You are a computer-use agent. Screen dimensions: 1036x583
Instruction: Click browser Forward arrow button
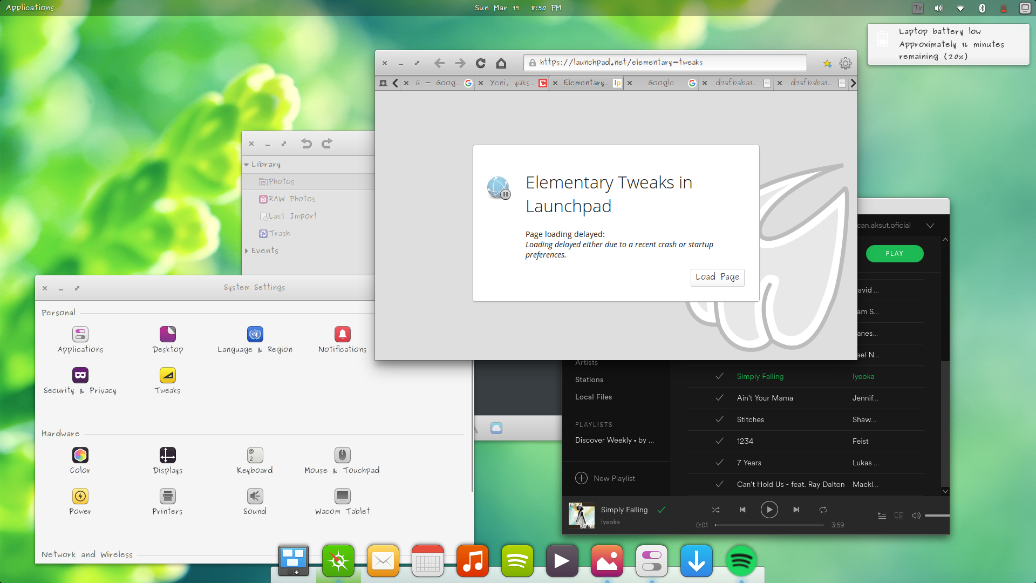460,63
